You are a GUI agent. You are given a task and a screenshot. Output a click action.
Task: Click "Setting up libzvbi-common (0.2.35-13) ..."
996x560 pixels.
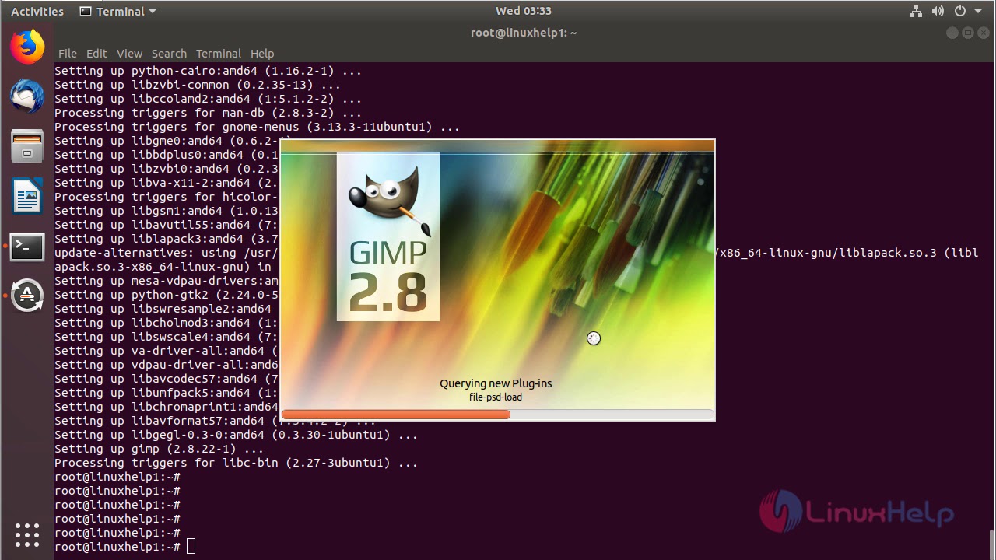pos(198,85)
